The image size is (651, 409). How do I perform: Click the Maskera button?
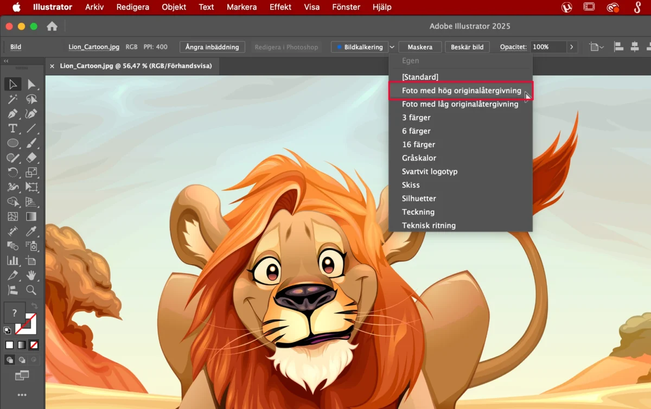420,47
